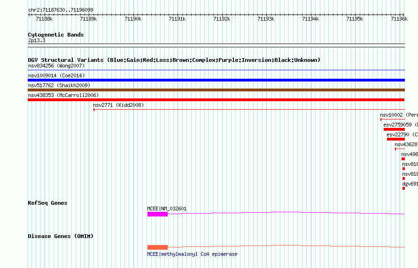Image resolution: width=418 pixels, height=268 pixels.
Task: Click the thin red nsv10002 loss line
Action: 393,119
